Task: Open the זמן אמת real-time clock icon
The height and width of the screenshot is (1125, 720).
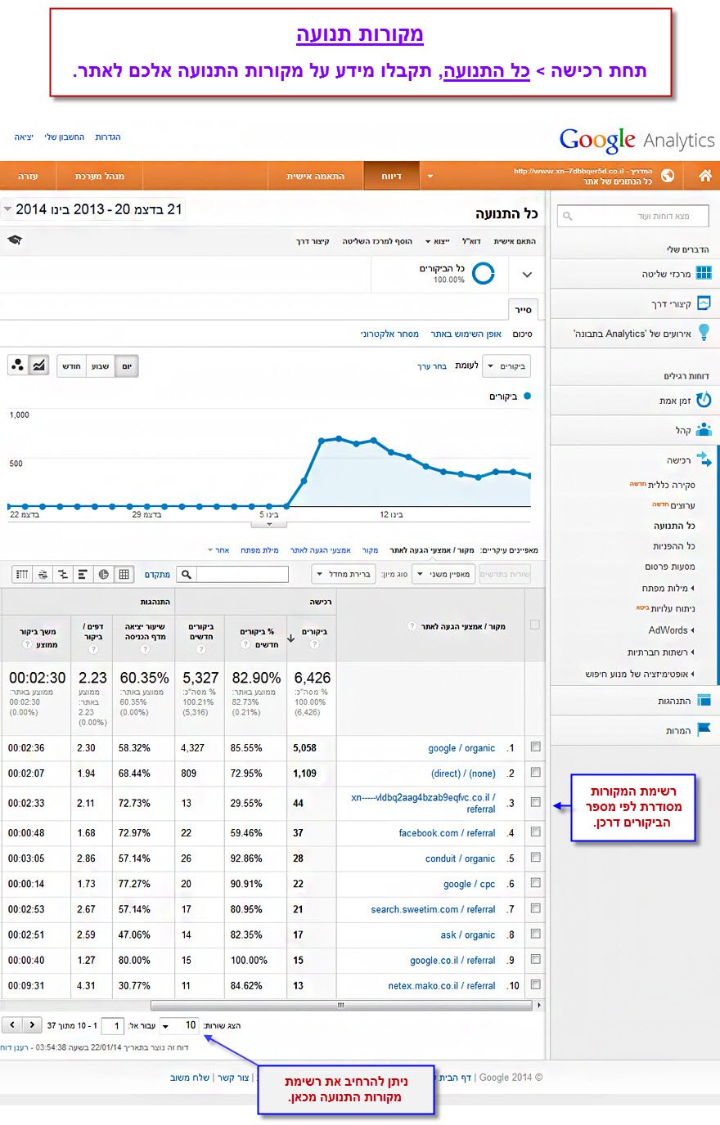Action: point(703,401)
